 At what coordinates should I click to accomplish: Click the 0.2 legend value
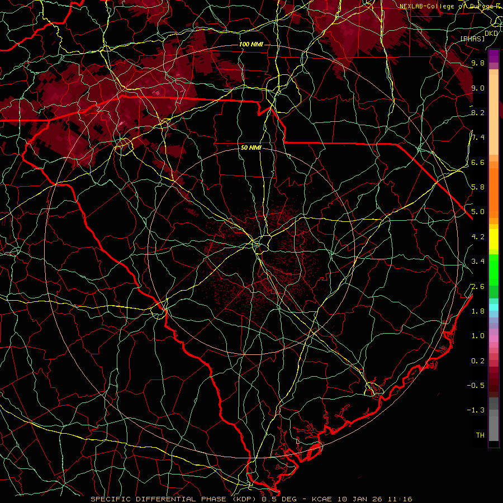click(x=478, y=361)
